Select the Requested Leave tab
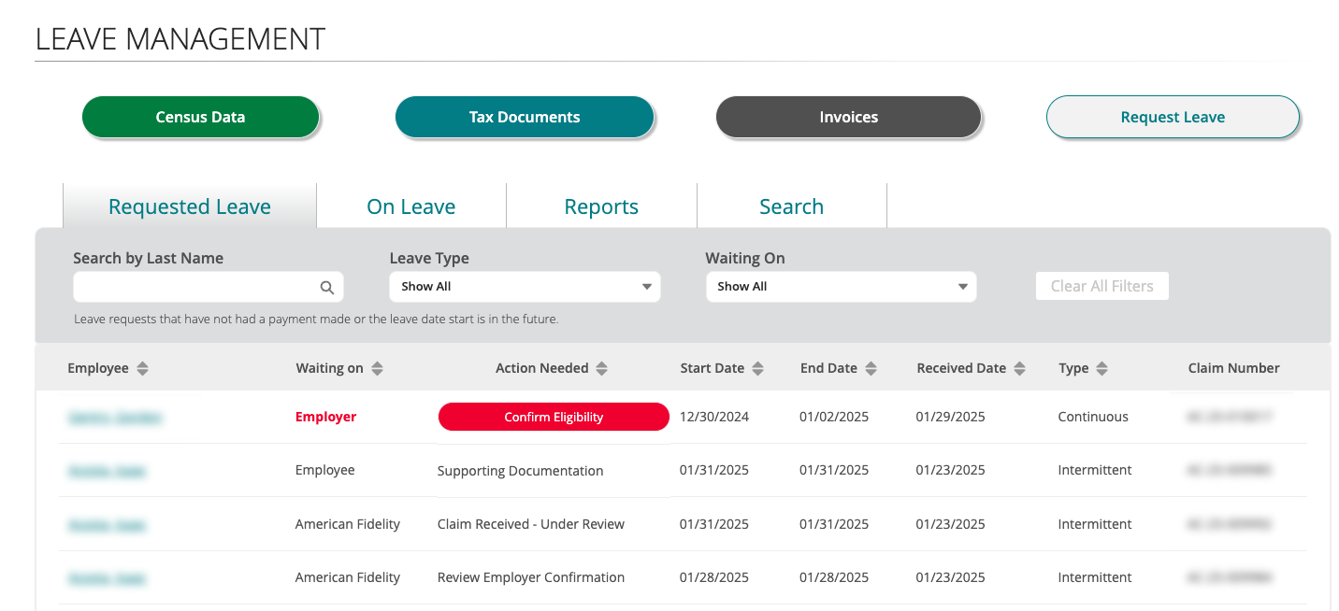This screenshot has height=611, width=1339. point(190,206)
